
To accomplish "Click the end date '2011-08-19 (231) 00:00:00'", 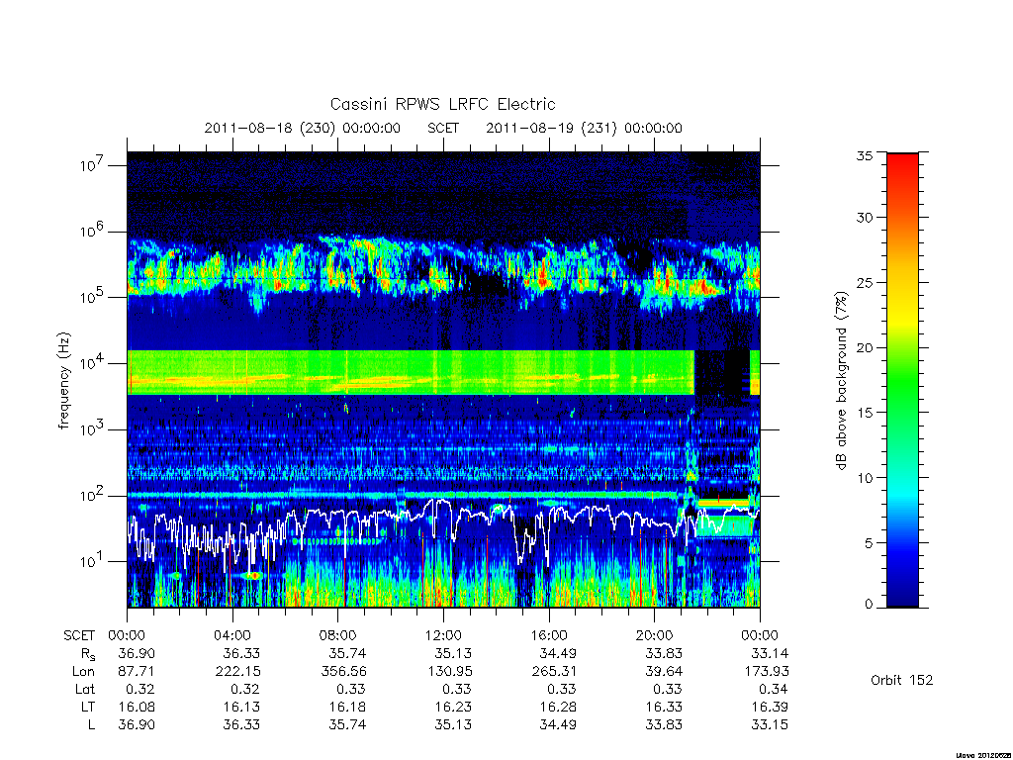I will point(584,128).
